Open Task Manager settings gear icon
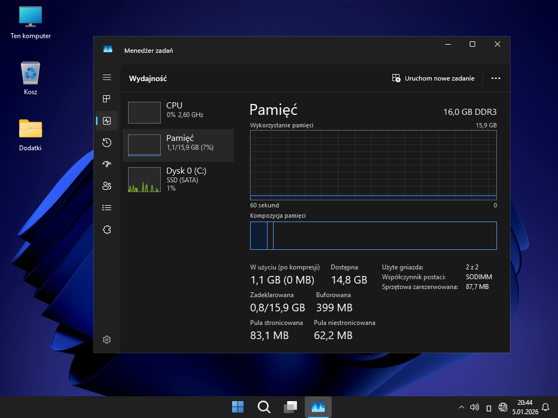Image resolution: width=558 pixels, height=418 pixels. 107,340
